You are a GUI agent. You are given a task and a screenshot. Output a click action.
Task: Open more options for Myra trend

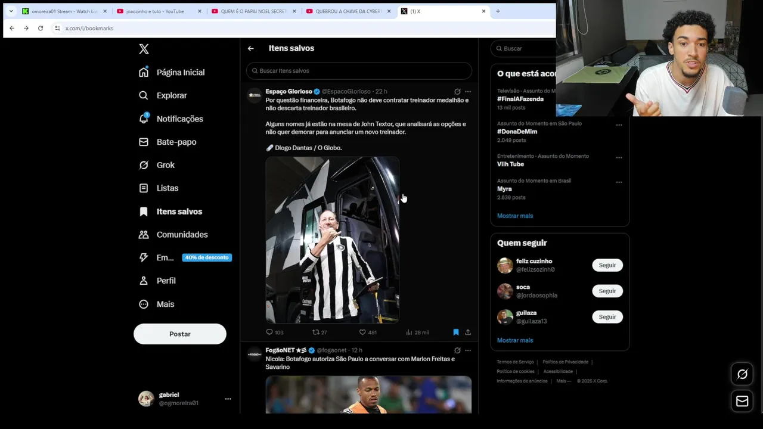[619, 182]
